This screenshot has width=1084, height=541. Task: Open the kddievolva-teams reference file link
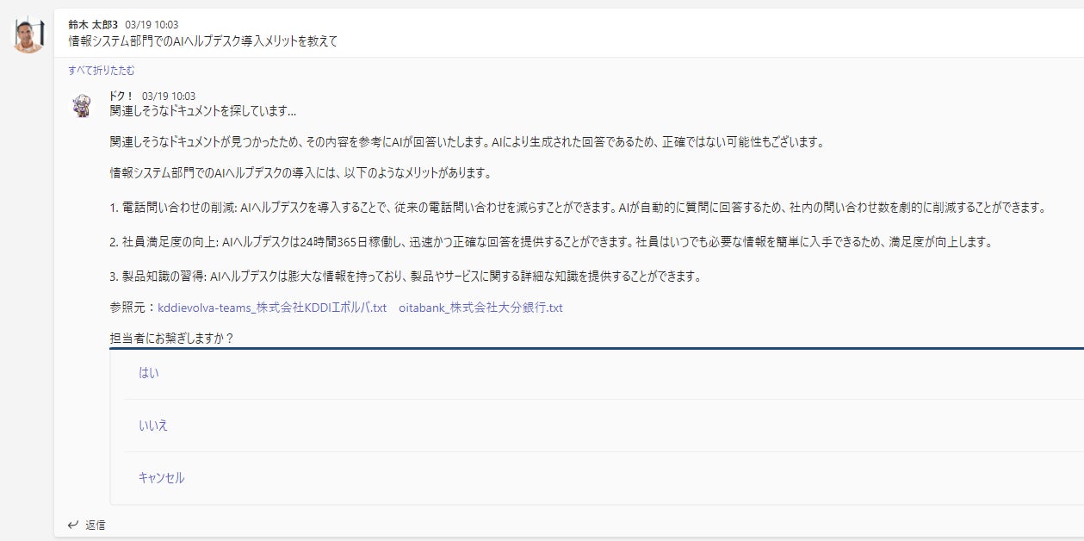tap(272, 308)
